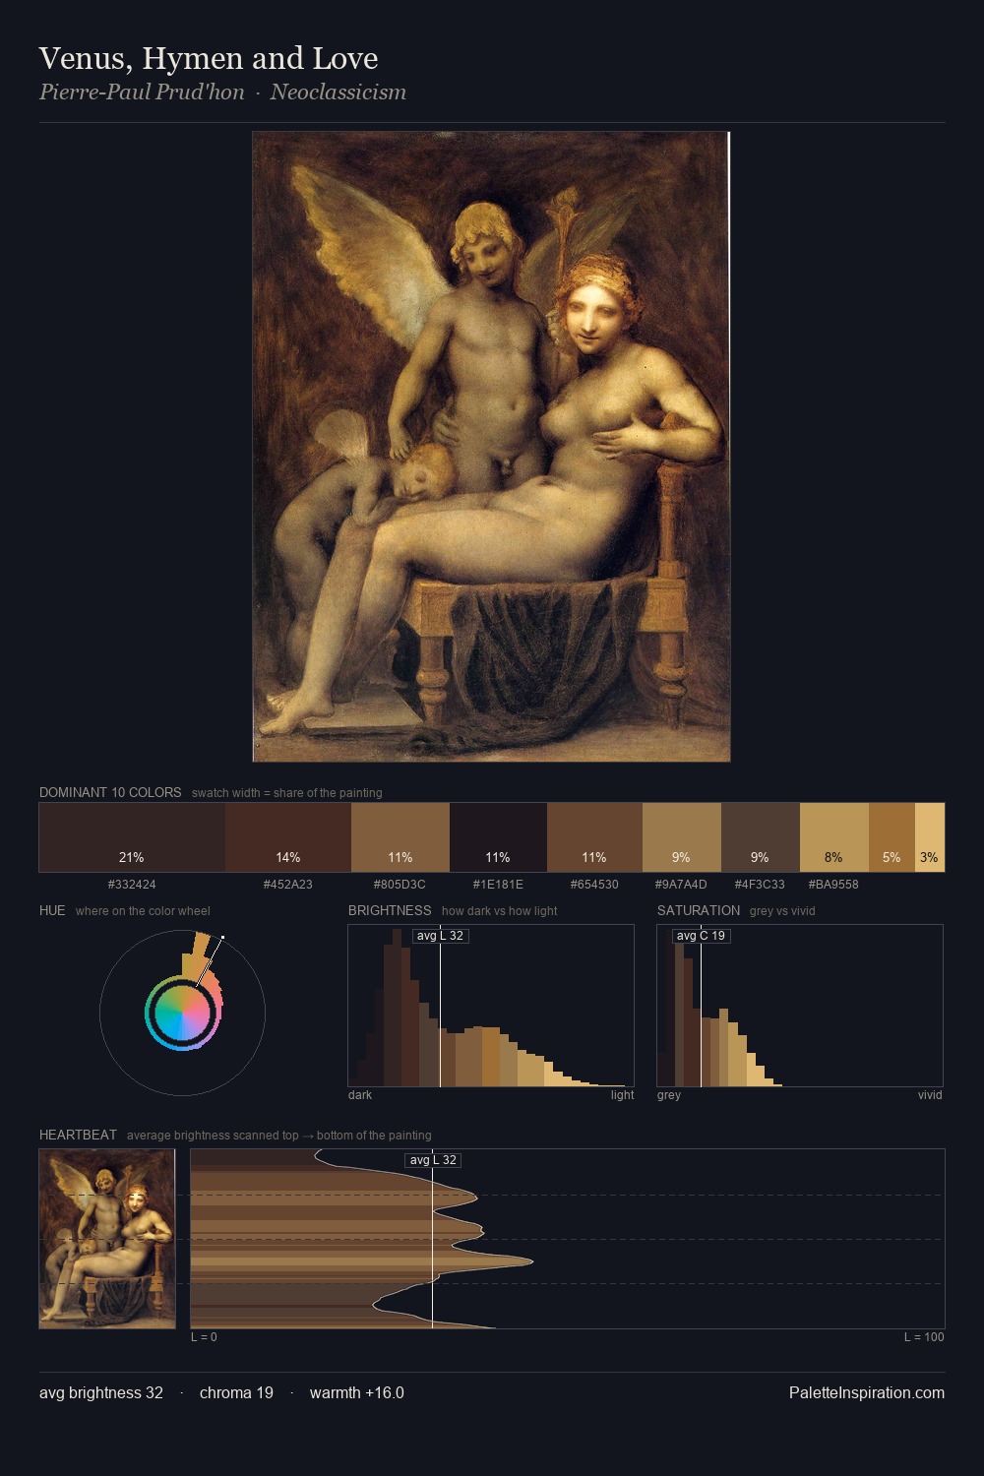Screen dimensions: 984x1476
Task: Click the BRIGHTNESS section heading
Action: point(390,910)
